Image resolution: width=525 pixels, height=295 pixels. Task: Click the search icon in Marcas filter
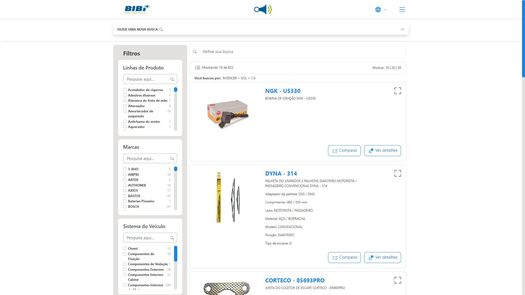(x=172, y=159)
